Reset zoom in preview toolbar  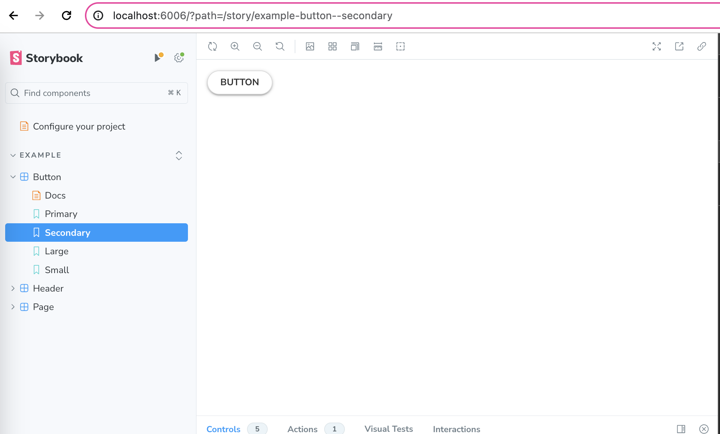280,46
